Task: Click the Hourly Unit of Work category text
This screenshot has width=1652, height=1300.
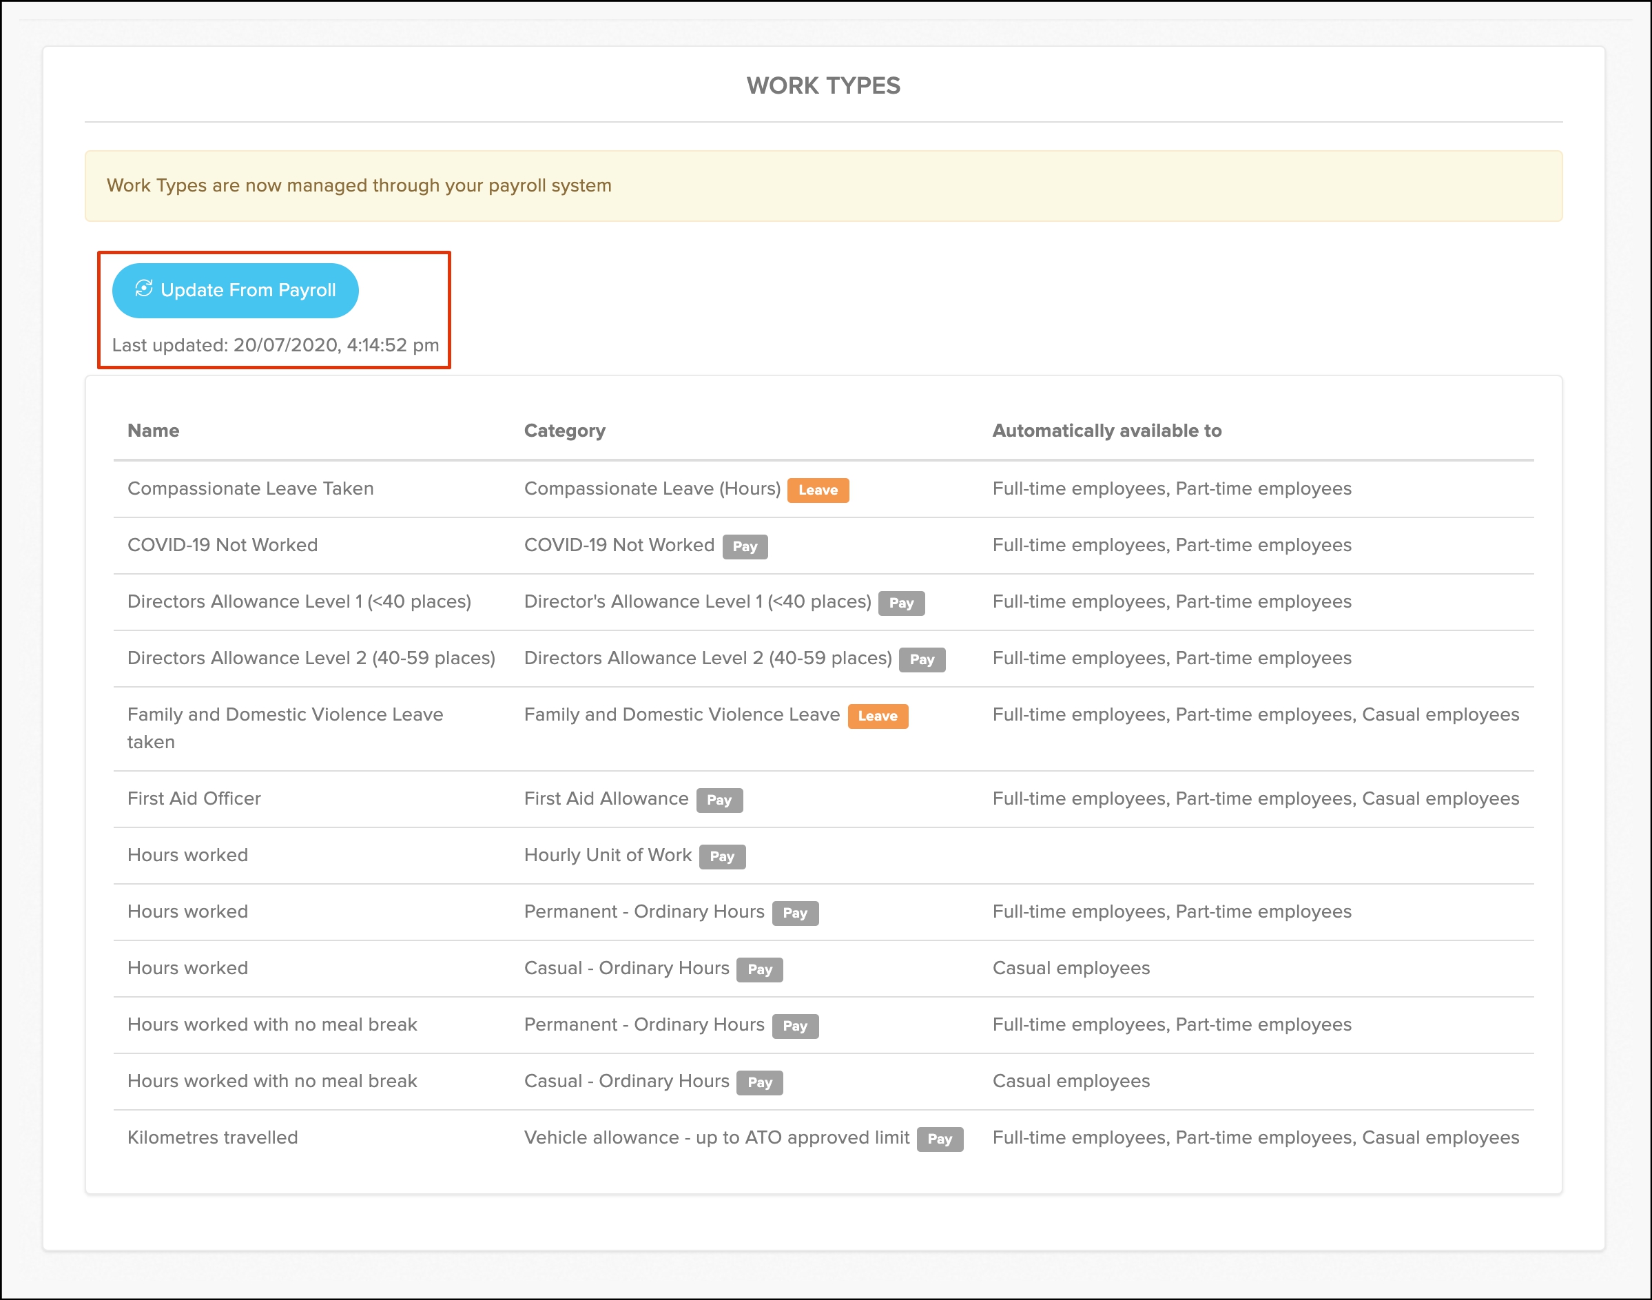Action: (x=608, y=855)
